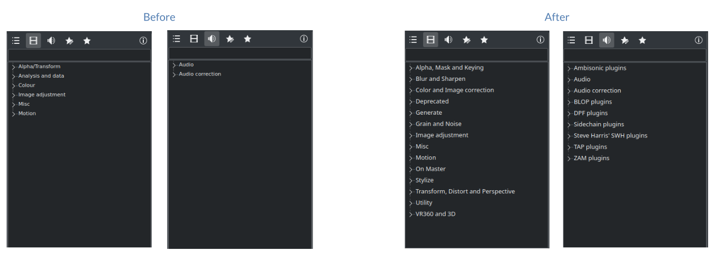
Task: Select the Sidechain plugins category
Action: click(x=599, y=125)
